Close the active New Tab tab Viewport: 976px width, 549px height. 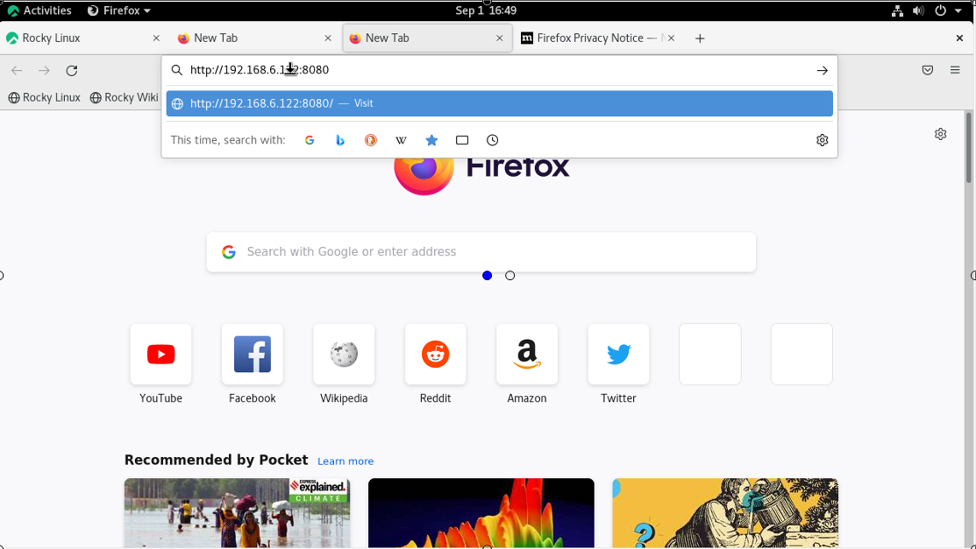[x=499, y=39]
